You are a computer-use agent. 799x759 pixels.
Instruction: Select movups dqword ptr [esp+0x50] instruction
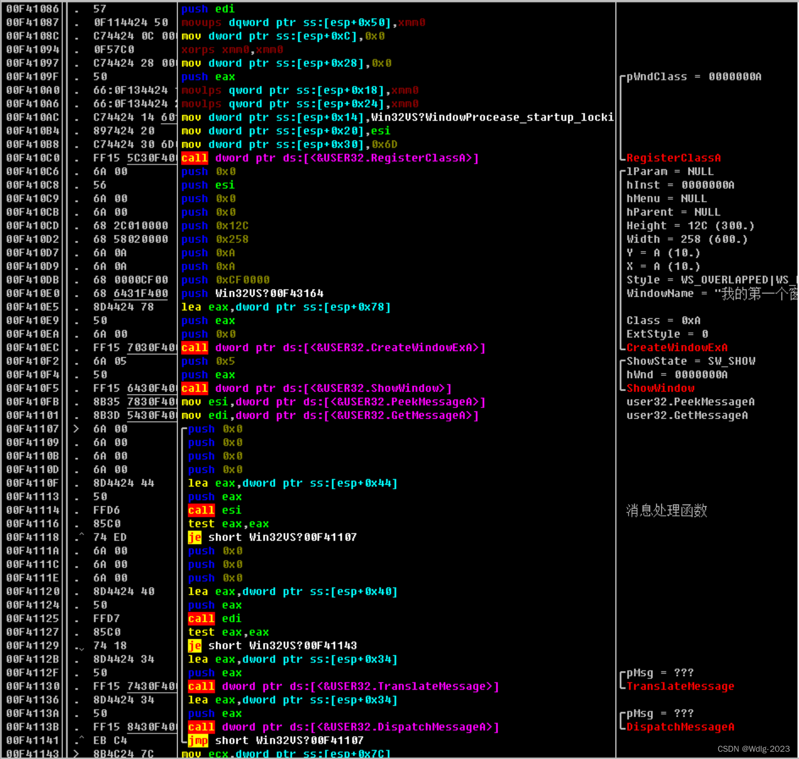(304, 23)
